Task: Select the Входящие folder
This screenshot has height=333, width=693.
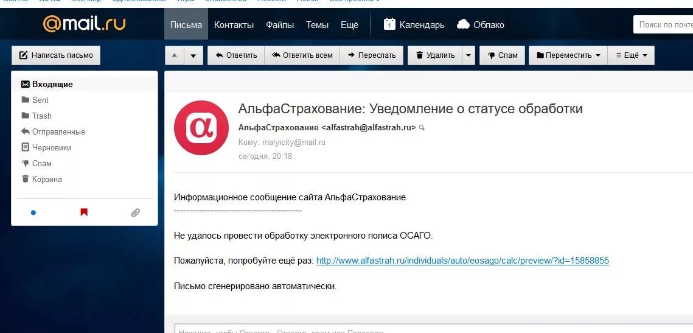Action: (84, 84)
